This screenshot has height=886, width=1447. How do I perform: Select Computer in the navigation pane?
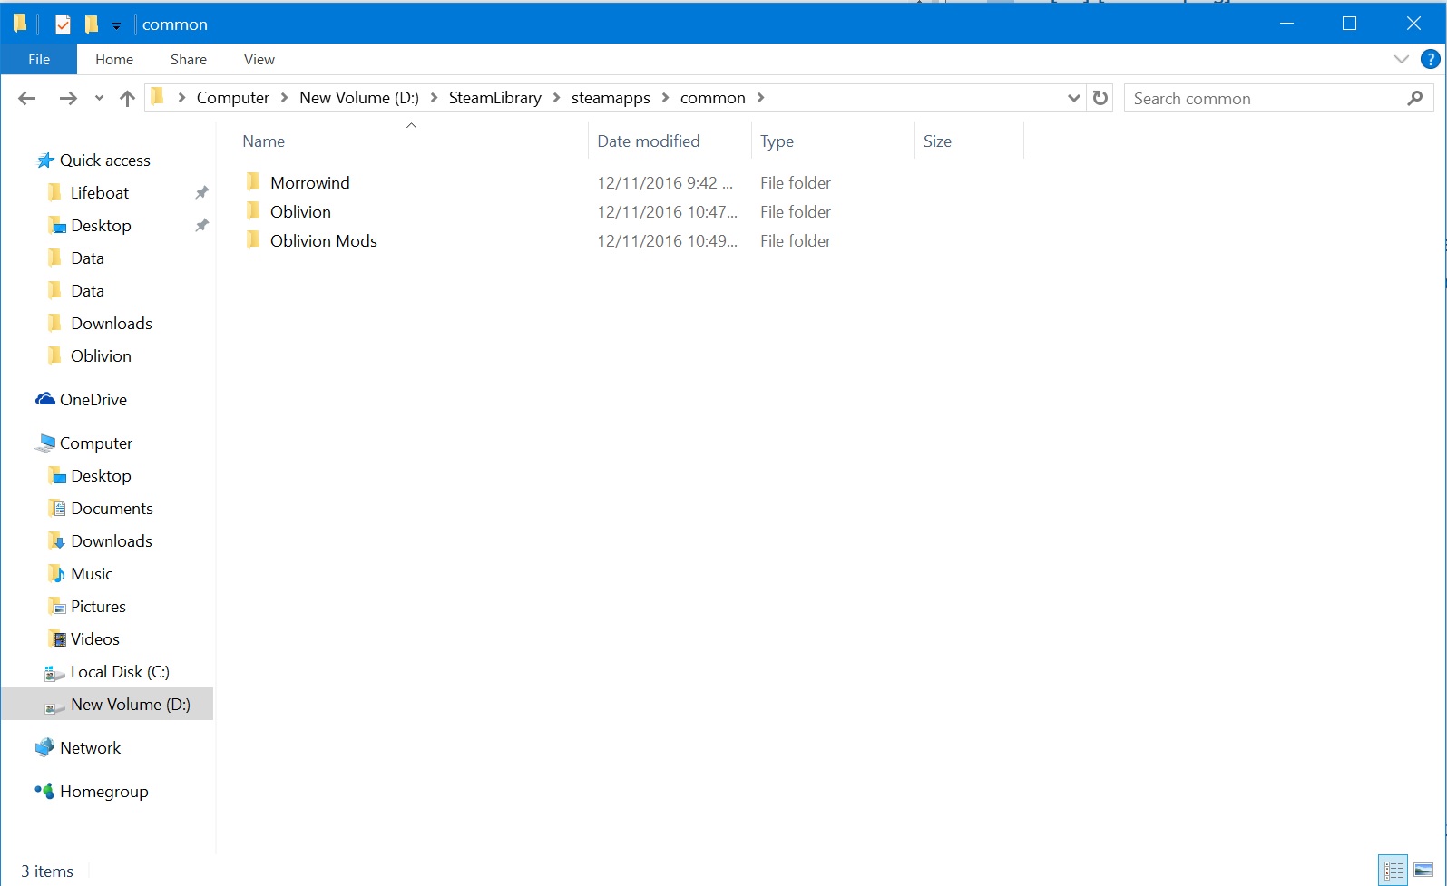tap(96, 443)
